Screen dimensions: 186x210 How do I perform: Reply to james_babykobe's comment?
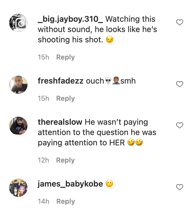[x=65, y=201]
